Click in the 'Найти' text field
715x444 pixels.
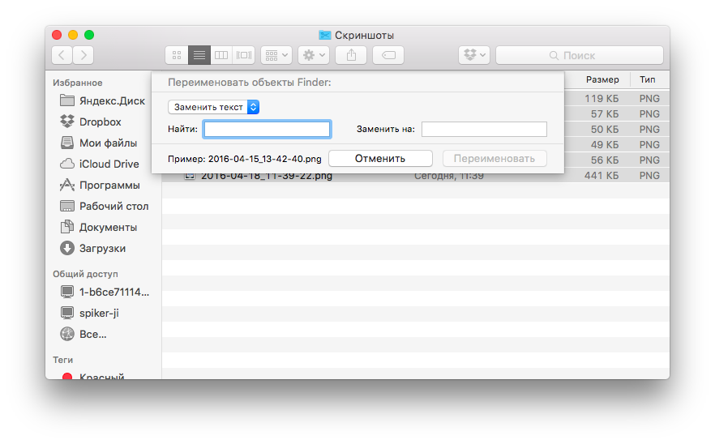tap(267, 129)
